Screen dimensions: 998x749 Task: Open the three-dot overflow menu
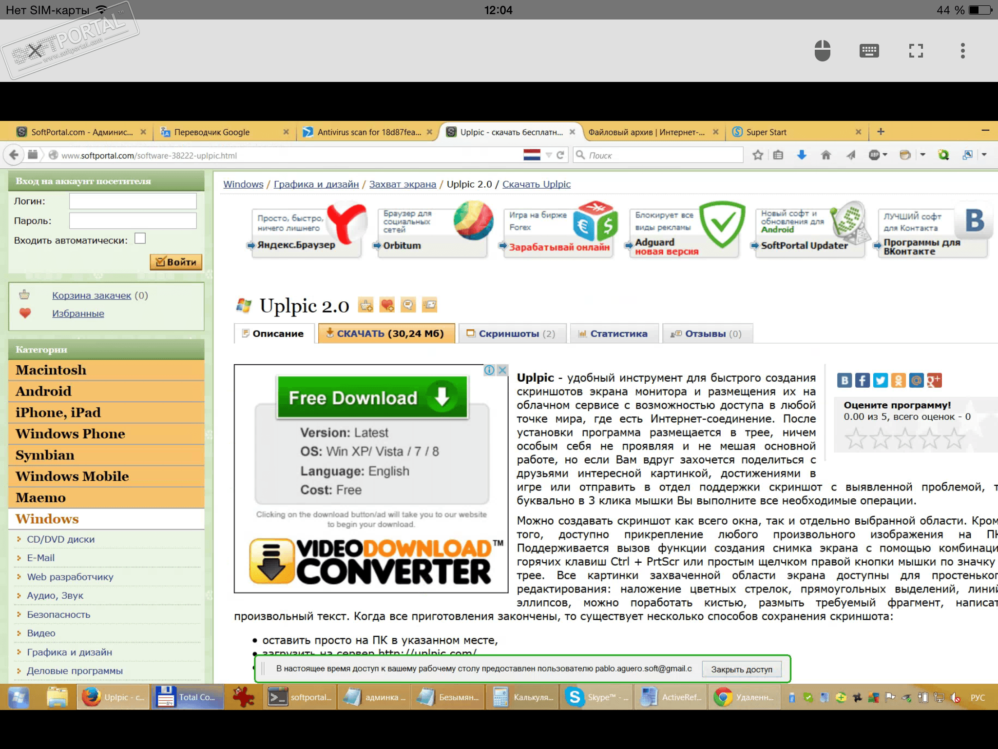point(962,51)
